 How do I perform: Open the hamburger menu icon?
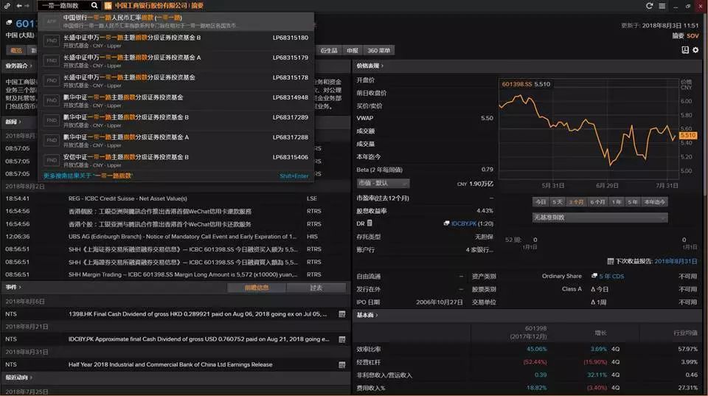[x=662, y=5]
